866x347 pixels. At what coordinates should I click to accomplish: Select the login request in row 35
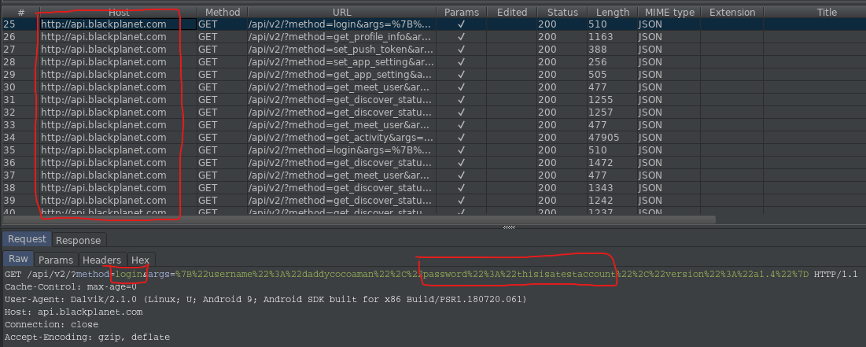click(340, 150)
